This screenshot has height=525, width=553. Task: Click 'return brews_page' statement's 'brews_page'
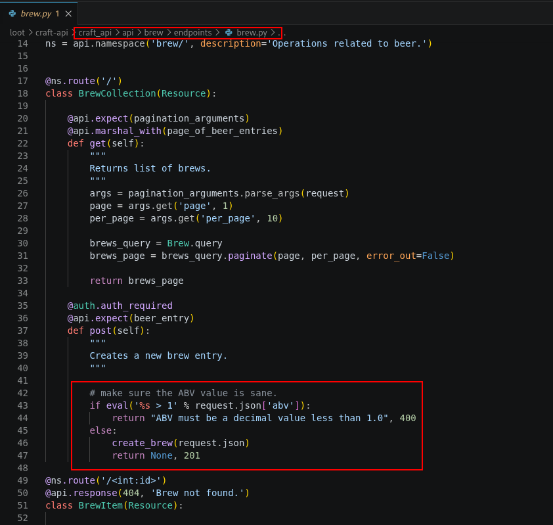click(x=156, y=281)
